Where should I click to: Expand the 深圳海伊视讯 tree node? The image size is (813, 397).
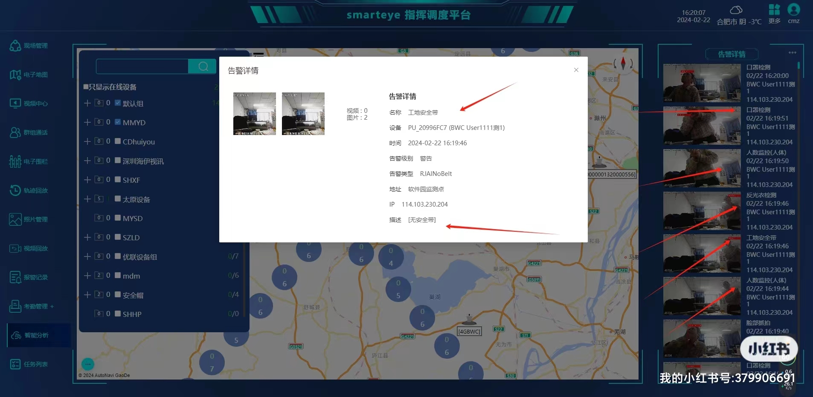pyautogui.click(x=87, y=161)
